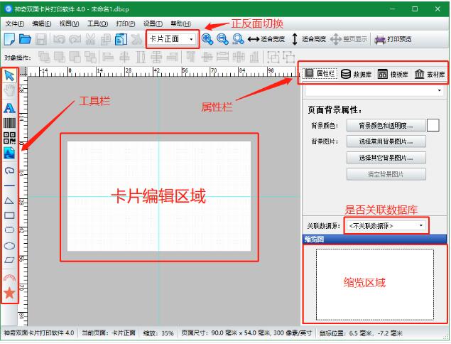451x344 pixels.
Task: Expand the empty dropdown under the property tabs
Action: (374, 91)
